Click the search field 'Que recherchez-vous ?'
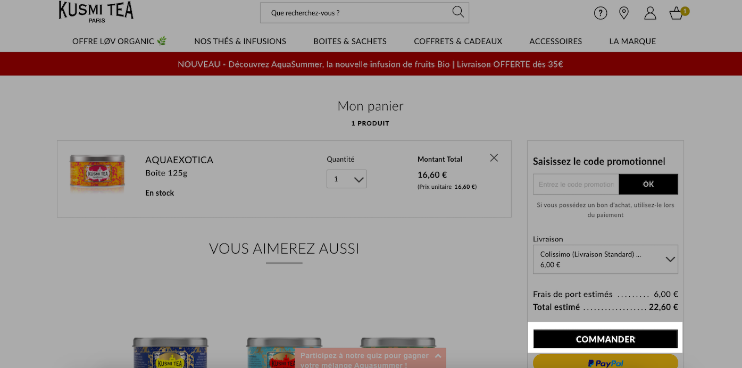This screenshot has width=742, height=368. point(364,13)
